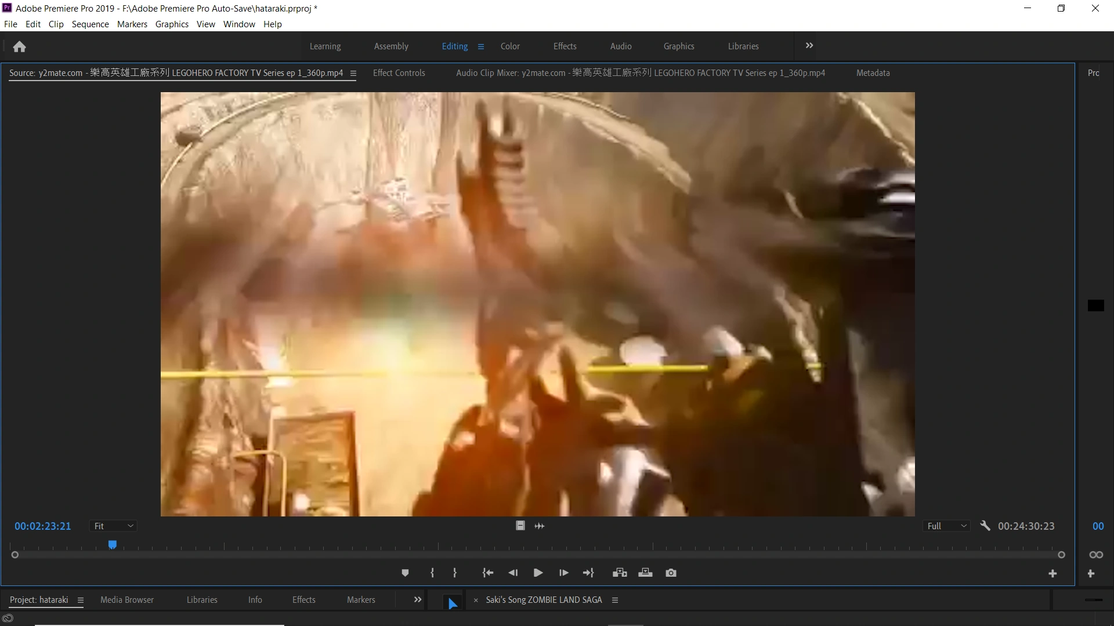This screenshot has width=1114, height=626.
Task: Expand the workspace overflow chevron
Action: pyautogui.click(x=809, y=46)
